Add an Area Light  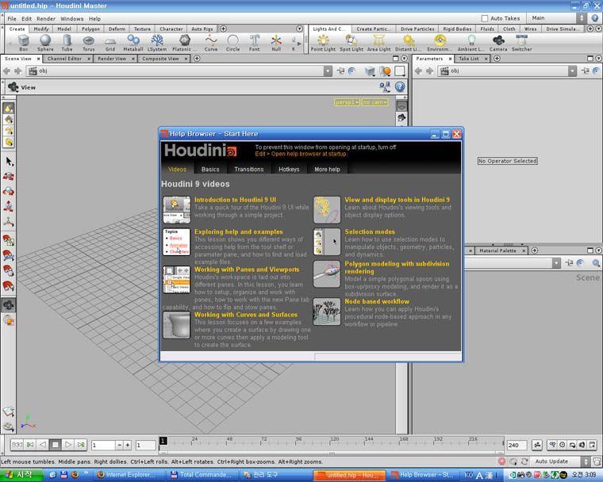(378, 43)
